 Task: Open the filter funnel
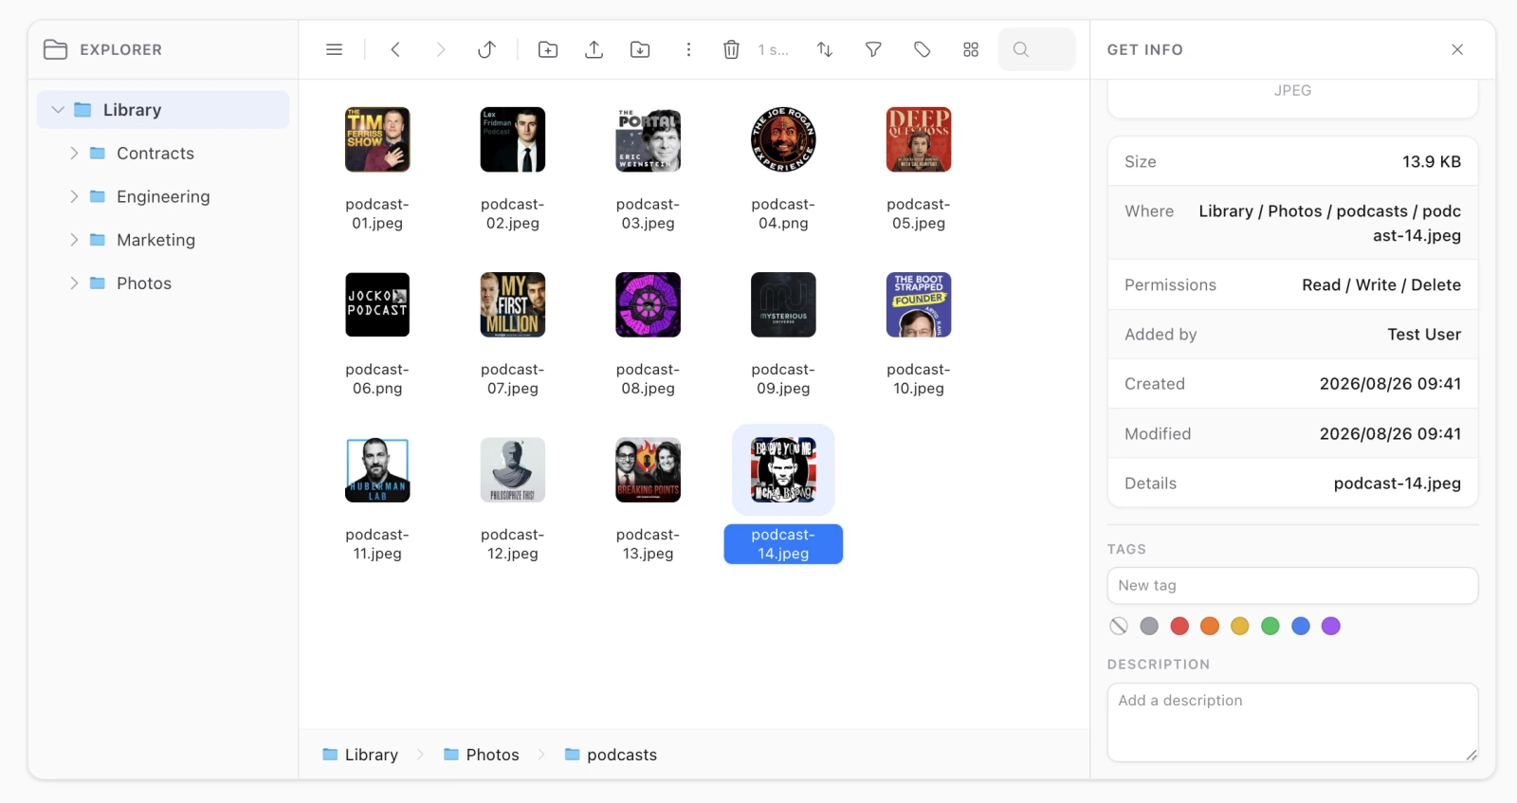(873, 49)
